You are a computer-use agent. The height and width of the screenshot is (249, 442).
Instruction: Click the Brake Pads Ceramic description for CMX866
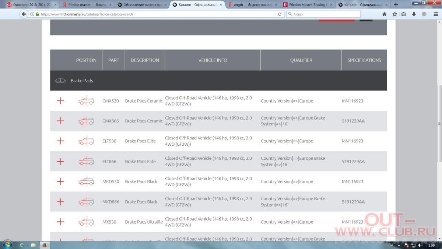pyautogui.click(x=144, y=121)
